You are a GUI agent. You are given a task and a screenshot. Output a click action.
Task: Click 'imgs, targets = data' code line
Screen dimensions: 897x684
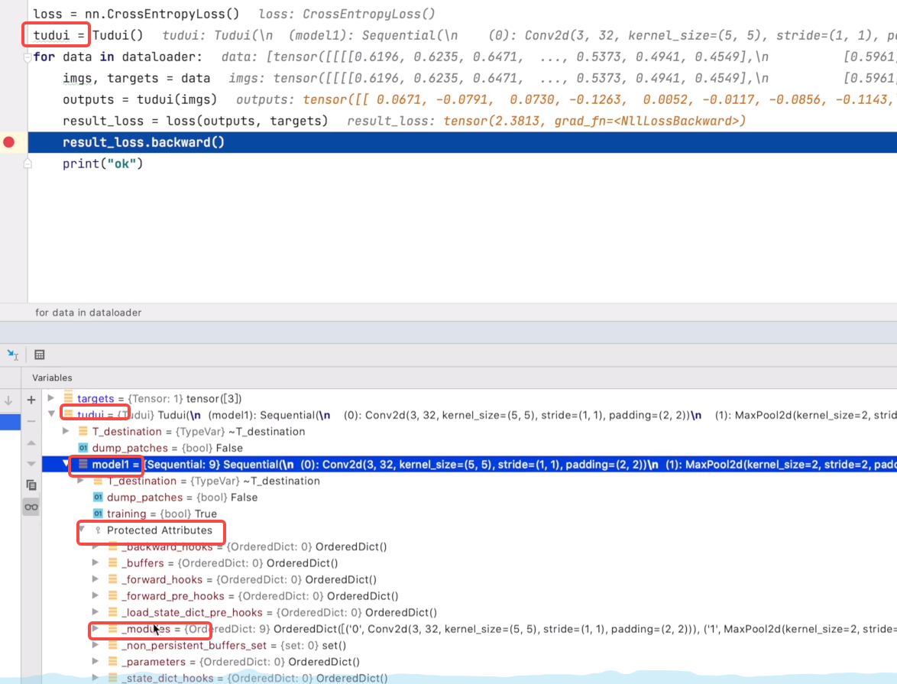pyautogui.click(x=136, y=79)
